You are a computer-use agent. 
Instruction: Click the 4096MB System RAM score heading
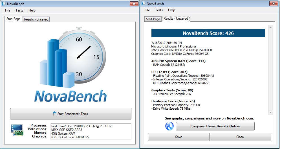coord(179,61)
